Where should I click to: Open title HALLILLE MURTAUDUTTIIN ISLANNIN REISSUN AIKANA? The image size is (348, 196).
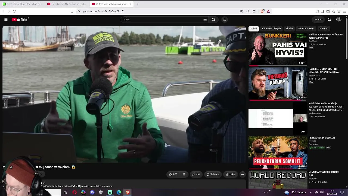point(324,71)
